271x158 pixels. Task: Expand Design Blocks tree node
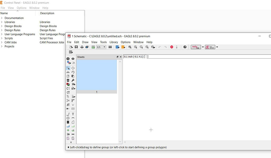(2, 26)
